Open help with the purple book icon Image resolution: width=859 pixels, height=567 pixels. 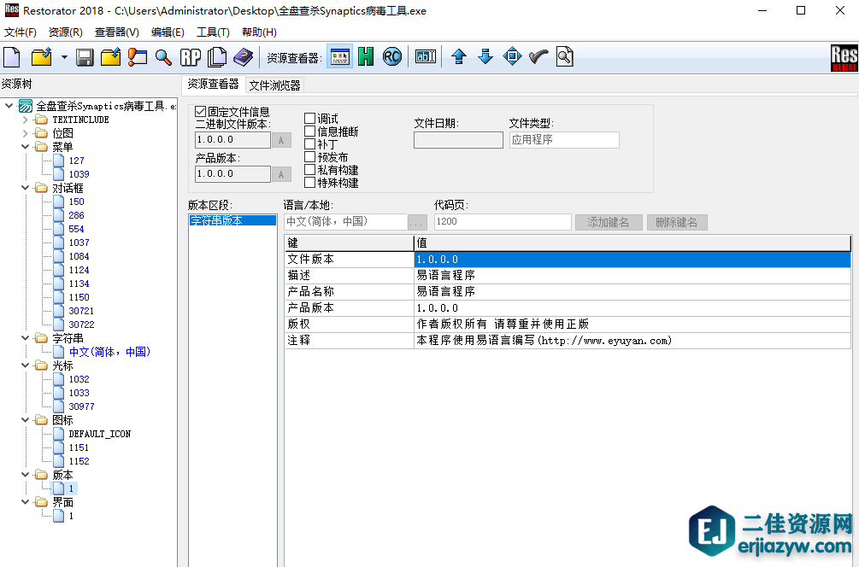(x=244, y=57)
